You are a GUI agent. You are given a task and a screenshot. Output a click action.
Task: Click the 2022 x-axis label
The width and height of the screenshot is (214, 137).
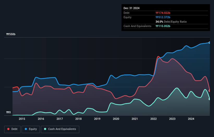154,119
